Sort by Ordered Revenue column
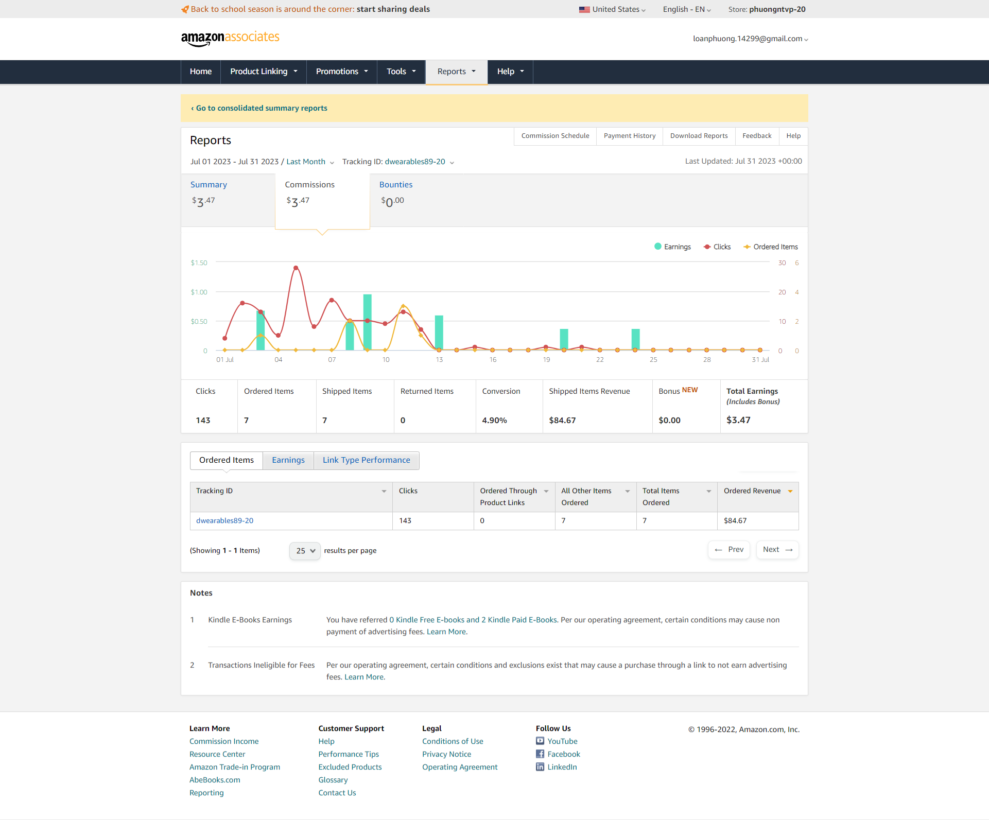989x820 pixels. [x=790, y=491]
